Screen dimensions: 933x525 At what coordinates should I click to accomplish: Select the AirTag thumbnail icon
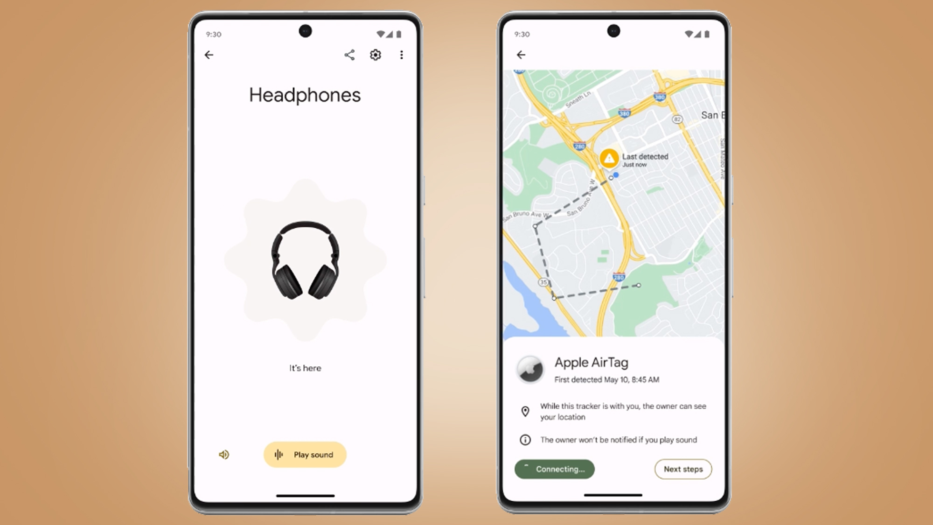(530, 369)
